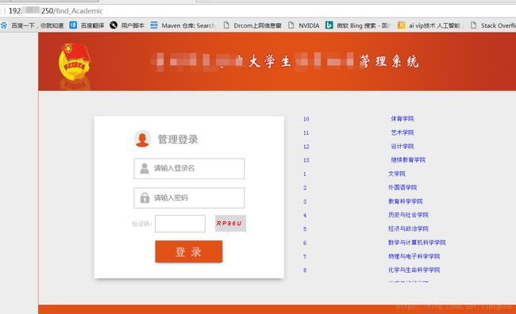Open the 艺术学院 link
Screen dimensions: 516x314
402,132
